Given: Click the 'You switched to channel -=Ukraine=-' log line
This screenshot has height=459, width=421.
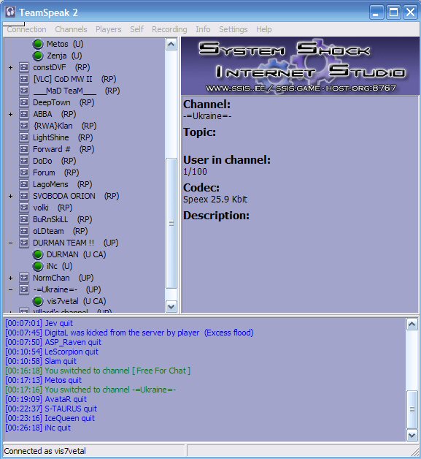Looking at the screenshot, I should click(90, 390).
